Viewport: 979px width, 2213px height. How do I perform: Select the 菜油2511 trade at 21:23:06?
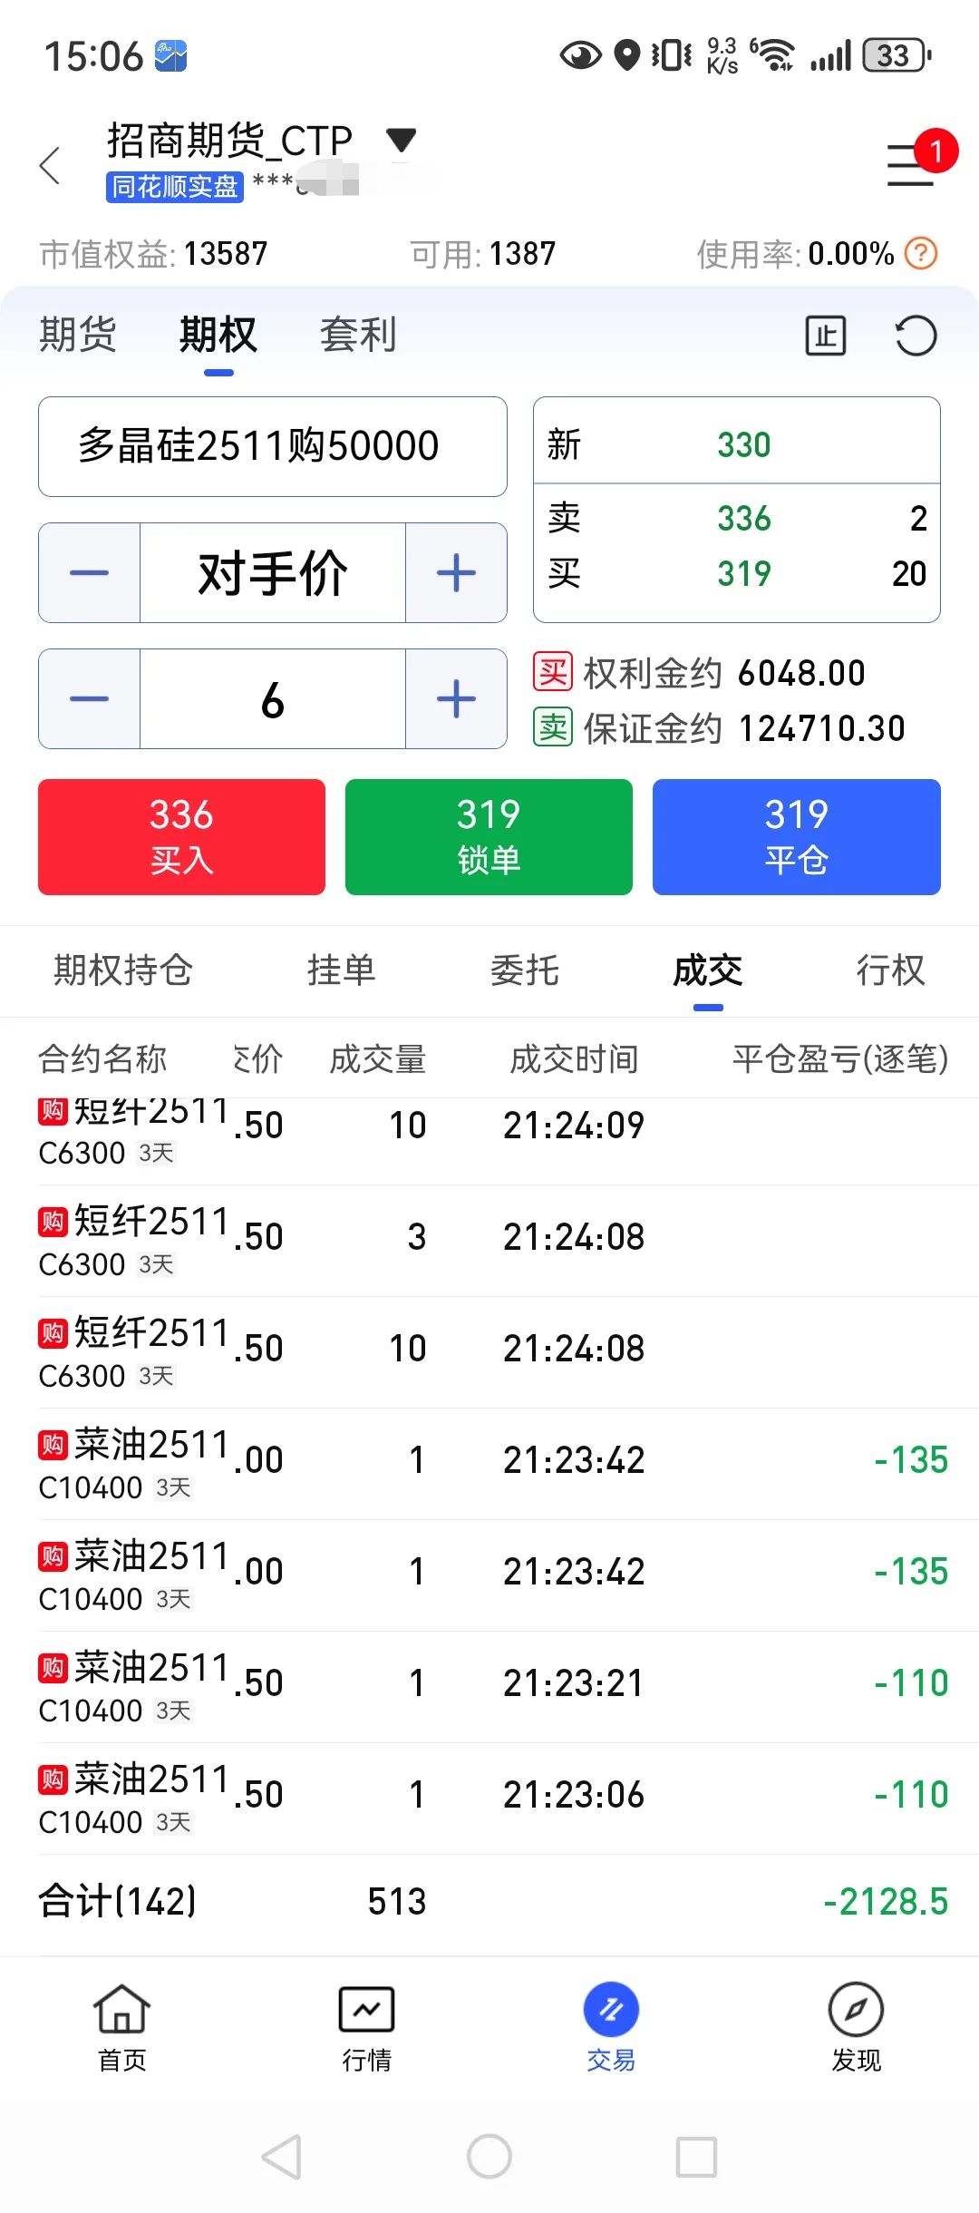pyautogui.click(x=489, y=1799)
